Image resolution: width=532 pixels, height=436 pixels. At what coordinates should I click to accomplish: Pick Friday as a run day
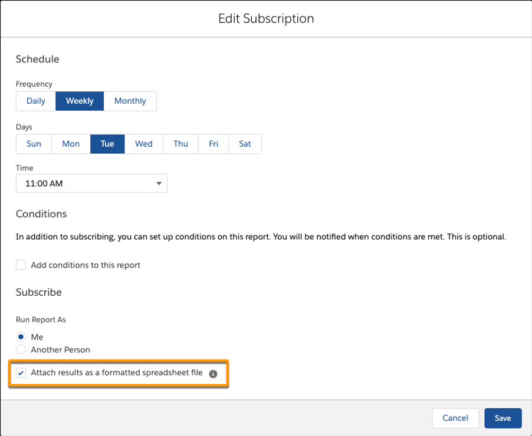[213, 144]
